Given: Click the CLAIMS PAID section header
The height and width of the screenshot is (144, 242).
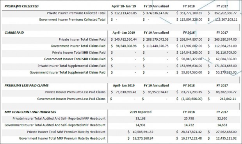Looking at the screenshot, I should point(14,32).
